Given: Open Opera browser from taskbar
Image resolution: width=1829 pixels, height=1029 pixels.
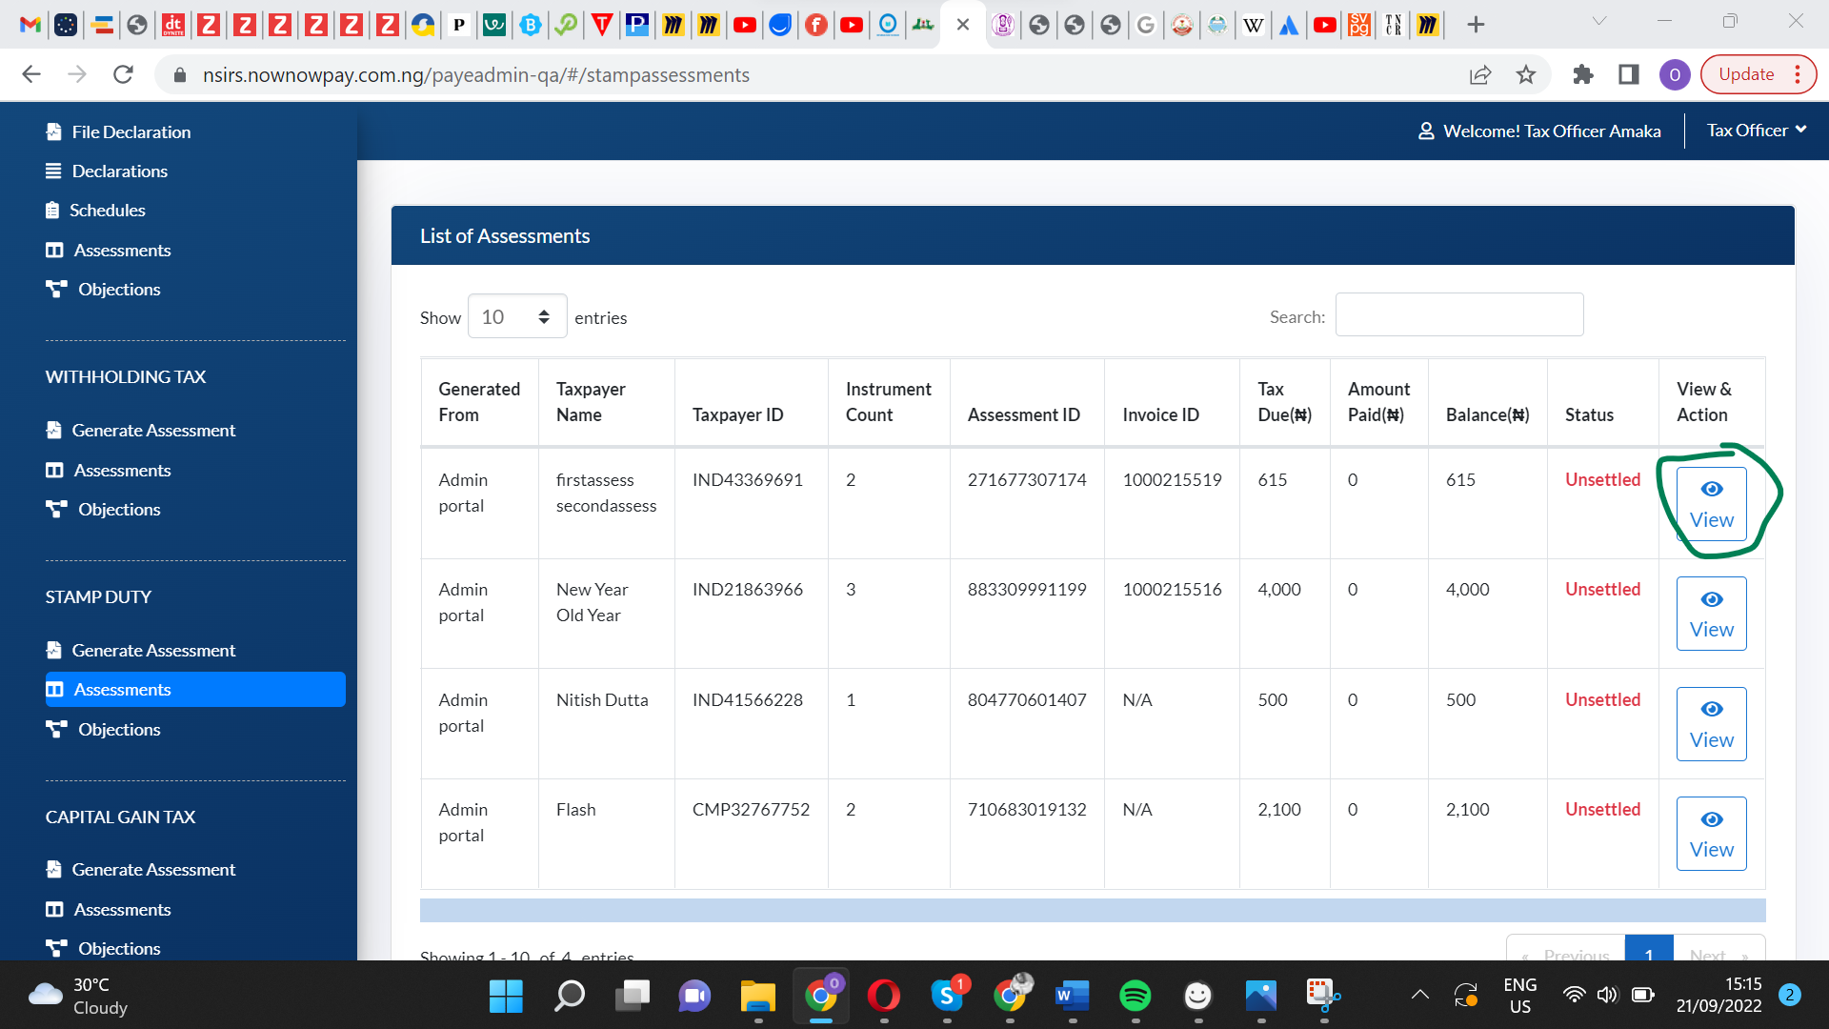Looking at the screenshot, I should click(x=883, y=996).
